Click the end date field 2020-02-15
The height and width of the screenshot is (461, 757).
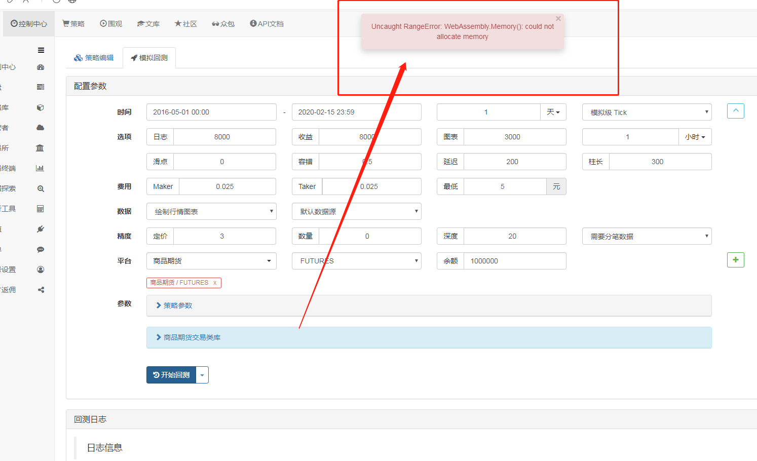(357, 112)
